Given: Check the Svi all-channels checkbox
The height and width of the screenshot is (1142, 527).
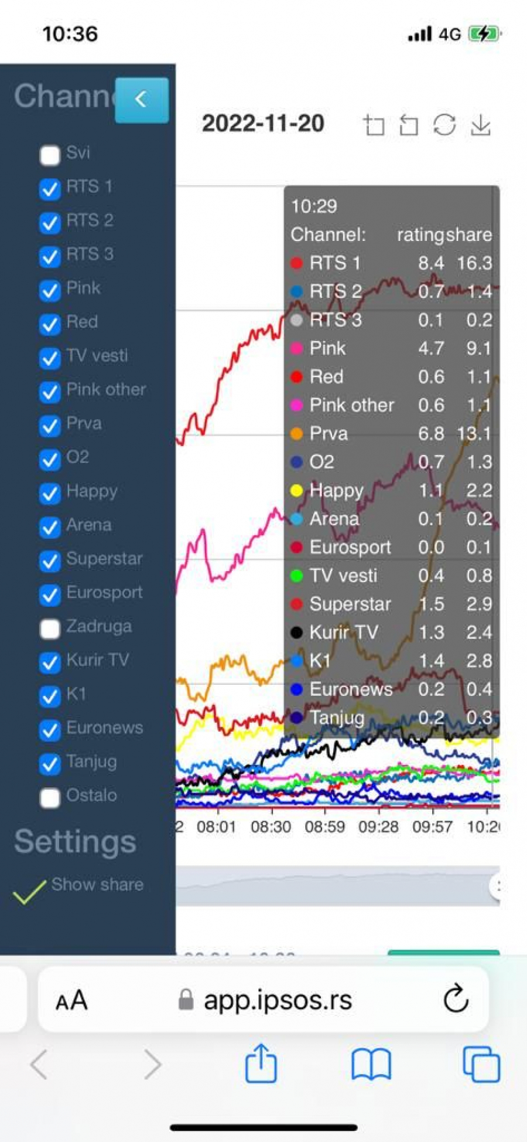Looking at the screenshot, I should pos(50,155).
